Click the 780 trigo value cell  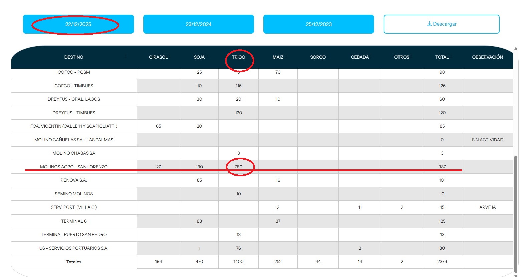238,166
